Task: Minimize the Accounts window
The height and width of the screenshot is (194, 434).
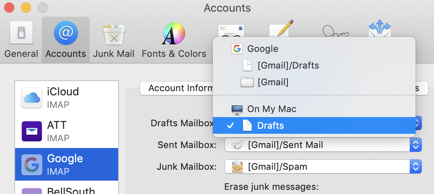Action: coord(26,8)
